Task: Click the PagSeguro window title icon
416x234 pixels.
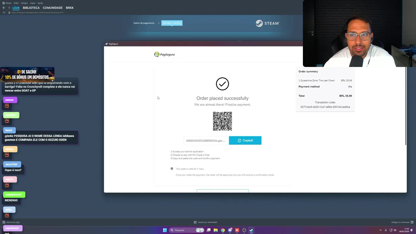Action: click(x=106, y=44)
